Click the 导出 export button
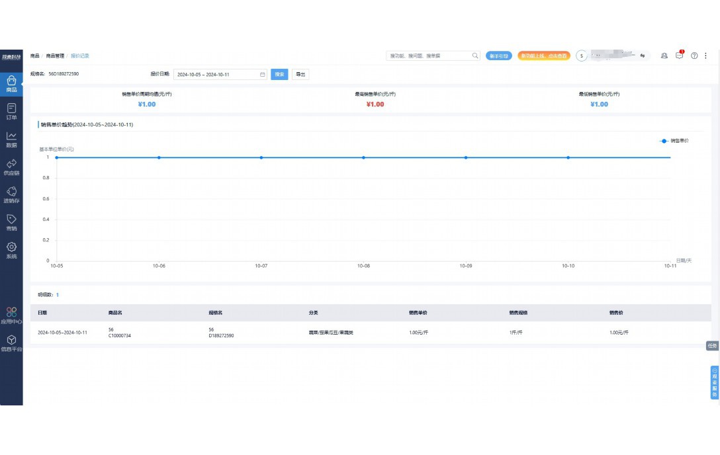Image resolution: width=720 pixels, height=455 pixels. tap(300, 75)
